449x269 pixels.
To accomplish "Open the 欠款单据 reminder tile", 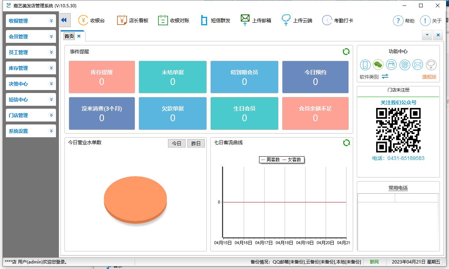I will [x=173, y=113].
